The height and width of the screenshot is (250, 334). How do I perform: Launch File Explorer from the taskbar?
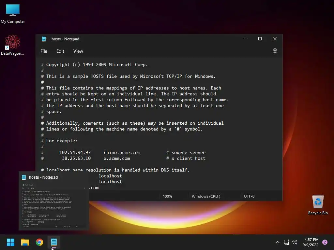coord(25,242)
